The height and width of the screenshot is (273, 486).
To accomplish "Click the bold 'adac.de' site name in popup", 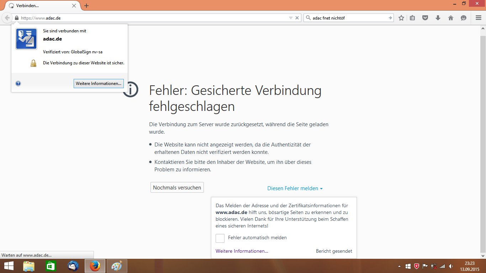I will coord(52,39).
